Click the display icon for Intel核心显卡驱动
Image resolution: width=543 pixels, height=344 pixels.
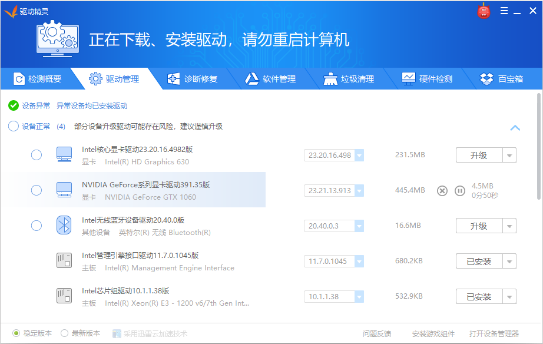(x=64, y=155)
